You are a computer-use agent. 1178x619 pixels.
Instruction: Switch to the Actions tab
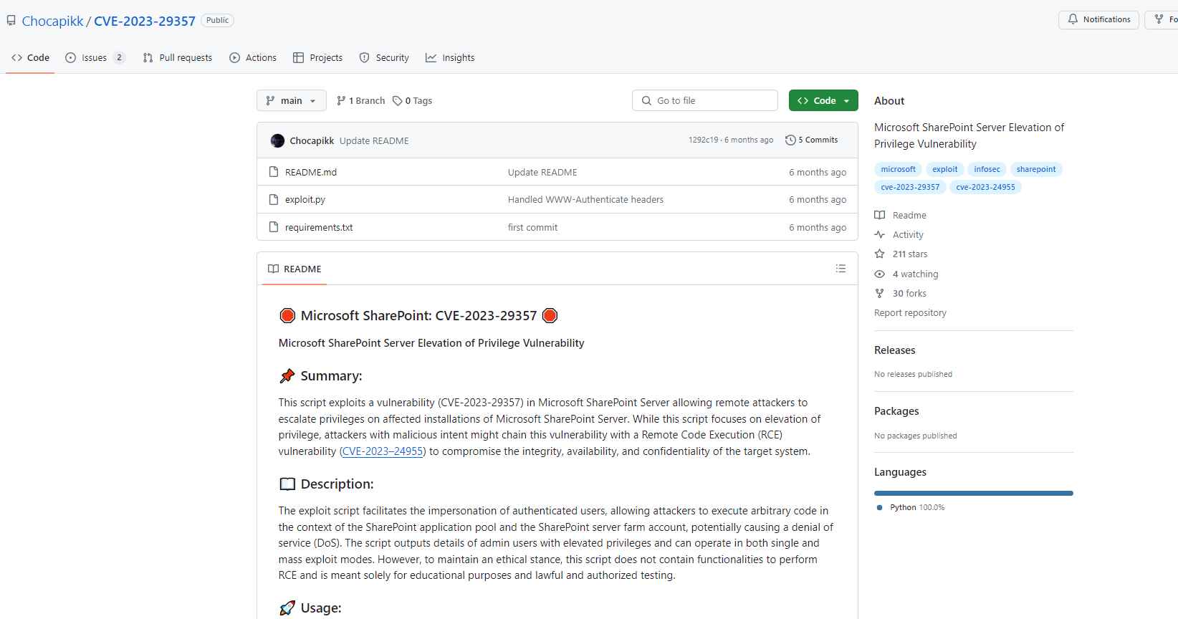click(253, 57)
